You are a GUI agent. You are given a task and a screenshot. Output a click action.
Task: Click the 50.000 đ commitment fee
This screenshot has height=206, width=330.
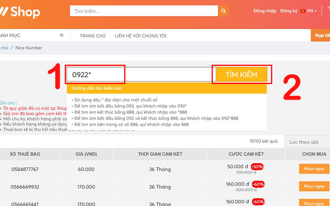click(x=238, y=166)
